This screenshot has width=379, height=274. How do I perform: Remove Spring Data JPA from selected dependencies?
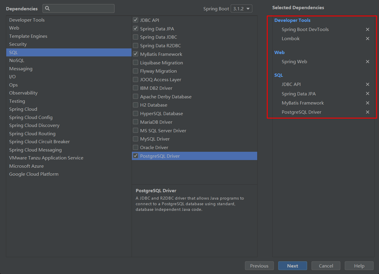(367, 94)
